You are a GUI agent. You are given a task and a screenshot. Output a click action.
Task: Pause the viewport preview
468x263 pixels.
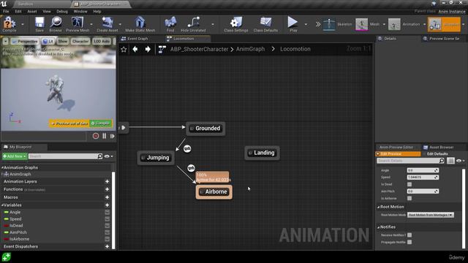(104, 136)
